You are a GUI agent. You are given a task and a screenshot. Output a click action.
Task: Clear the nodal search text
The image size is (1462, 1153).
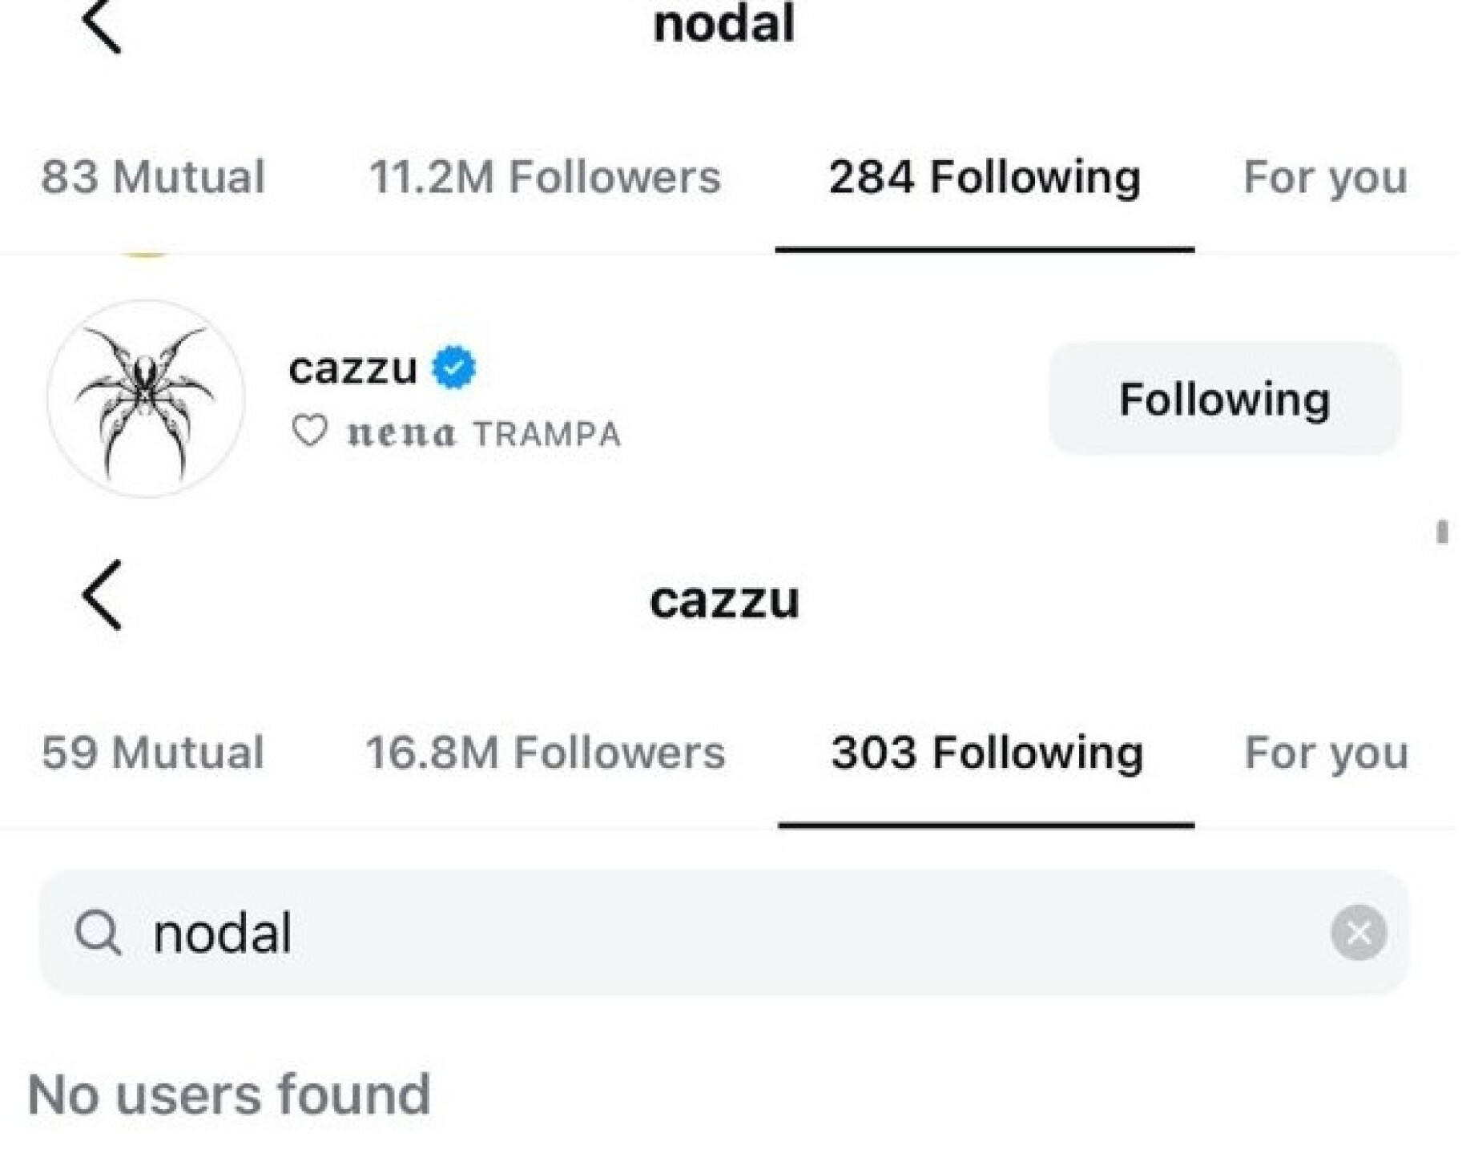coord(1358,932)
